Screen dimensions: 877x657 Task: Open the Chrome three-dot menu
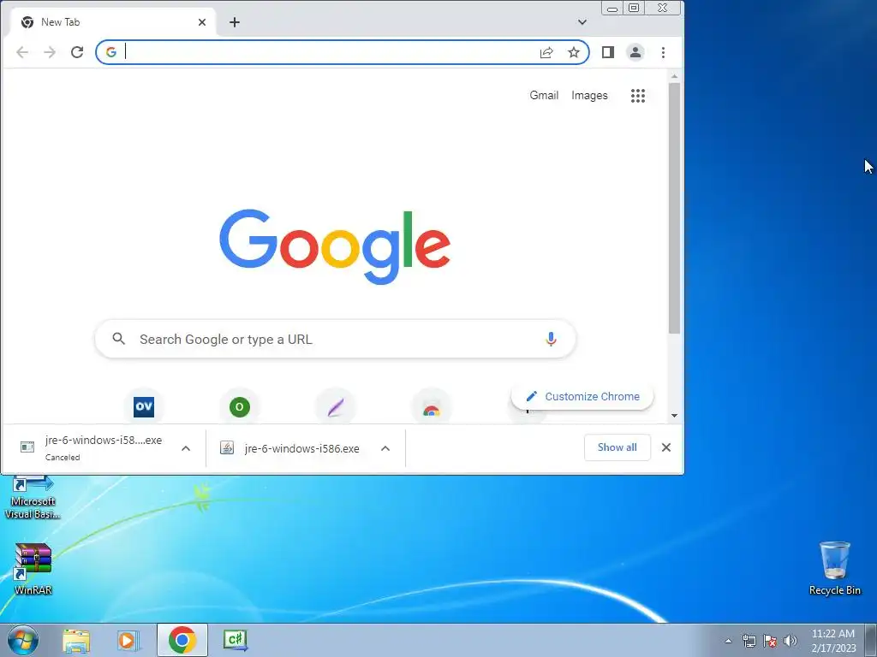(x=664, y=52)
